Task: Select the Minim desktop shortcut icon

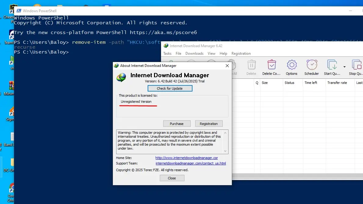Action: [x=12, y=86]
